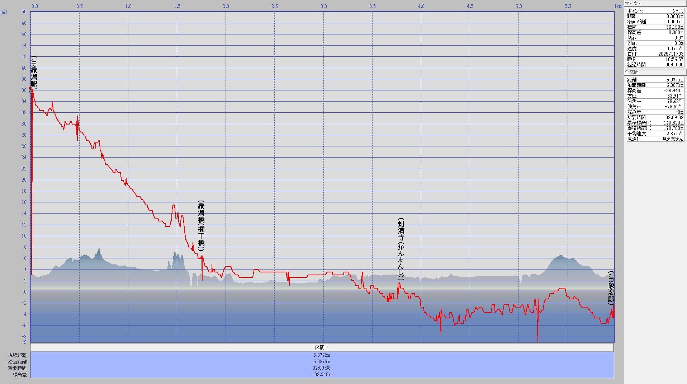Click the 区間 1 section bar
The height and width of the screenshot is (384, 687).
click(x=322, y=347)
